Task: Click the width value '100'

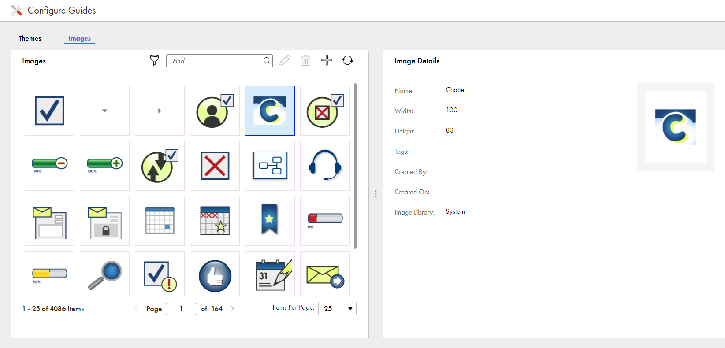Action: tap(452, 110)
